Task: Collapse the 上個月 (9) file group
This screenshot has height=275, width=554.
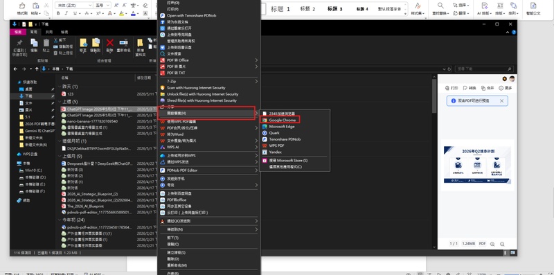Action: pyautogui.click(x=60, y=156)
